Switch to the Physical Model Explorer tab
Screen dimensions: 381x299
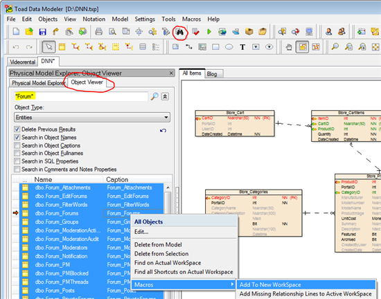click(38, 83)
